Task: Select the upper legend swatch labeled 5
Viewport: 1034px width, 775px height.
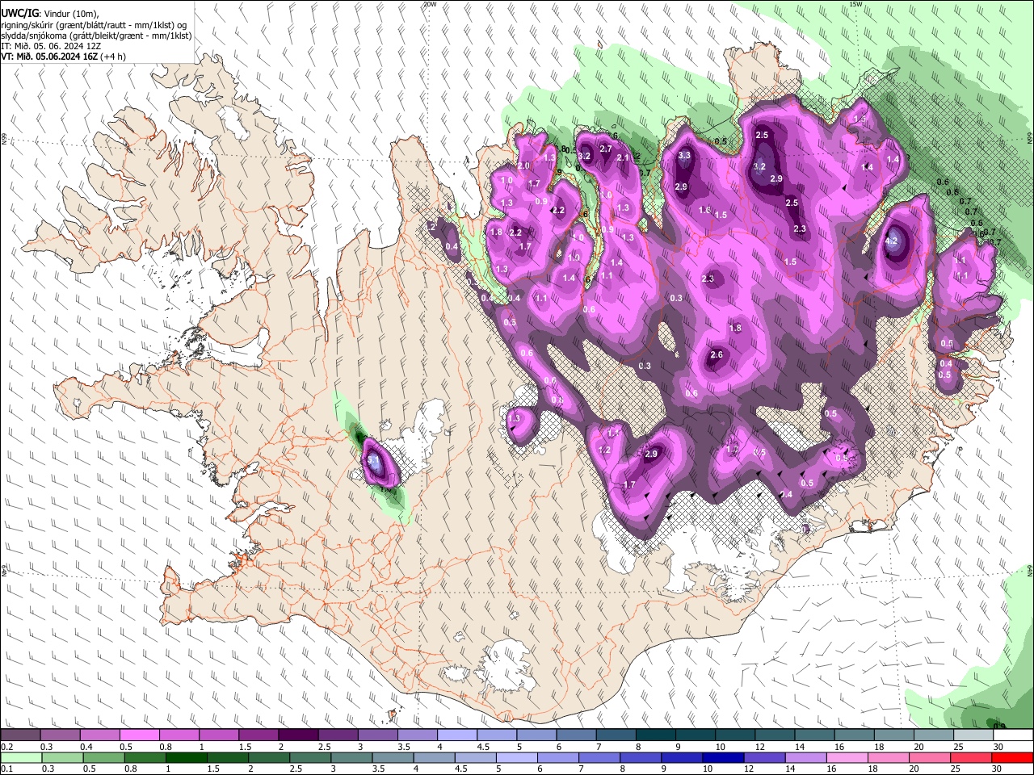Action: tap(536, 735)
